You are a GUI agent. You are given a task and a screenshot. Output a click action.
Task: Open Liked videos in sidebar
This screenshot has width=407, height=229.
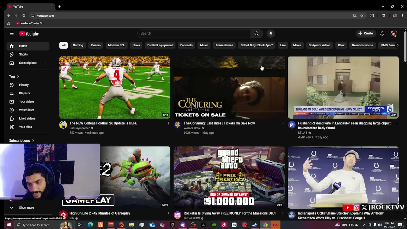(28, 118)
